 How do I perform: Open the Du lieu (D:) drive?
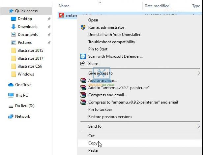[25, 106]
